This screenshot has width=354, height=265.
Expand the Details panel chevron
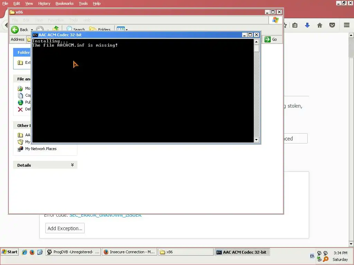[x=72, y=165]
